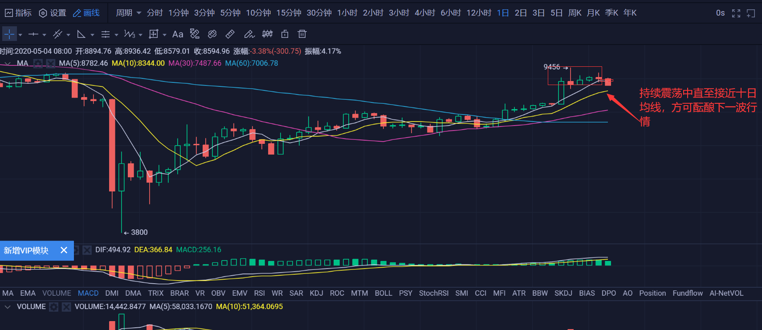Image resolution: width=762 pixels, height=330 pixels.
Task: Select the rectangle measure tool
Action: tap(154, 34)
